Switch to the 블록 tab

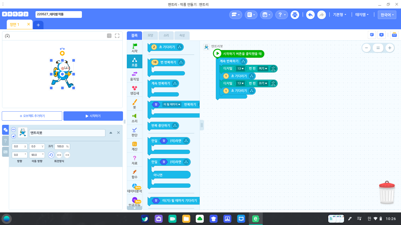[134, 35]
